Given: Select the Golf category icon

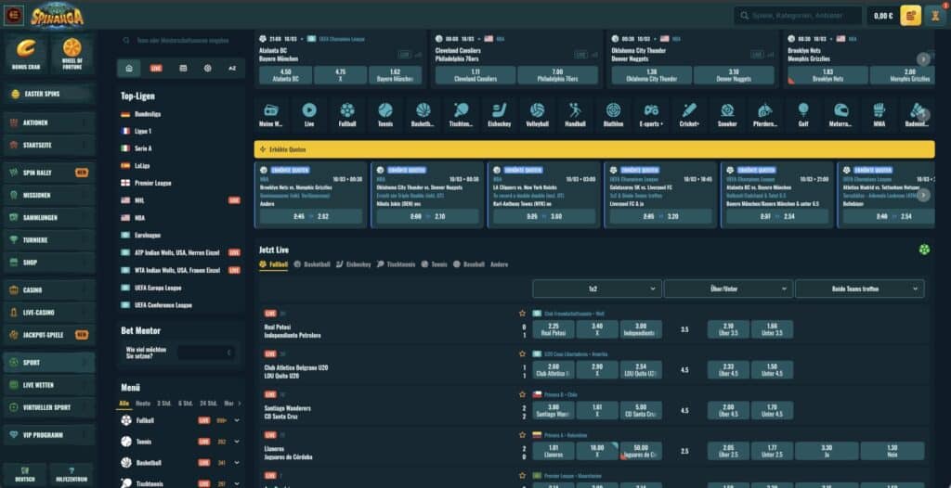Looking at the screenshot, I should [803, 114].
